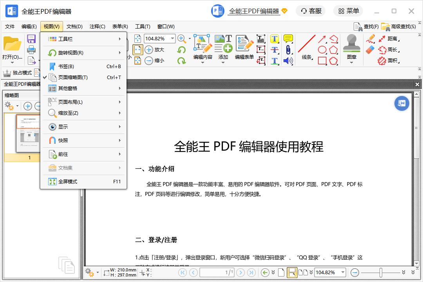Viewport: 423px width, 282px height.
Task: Click the blue floating convert-to-Word icon
Action: coord(401,103)
